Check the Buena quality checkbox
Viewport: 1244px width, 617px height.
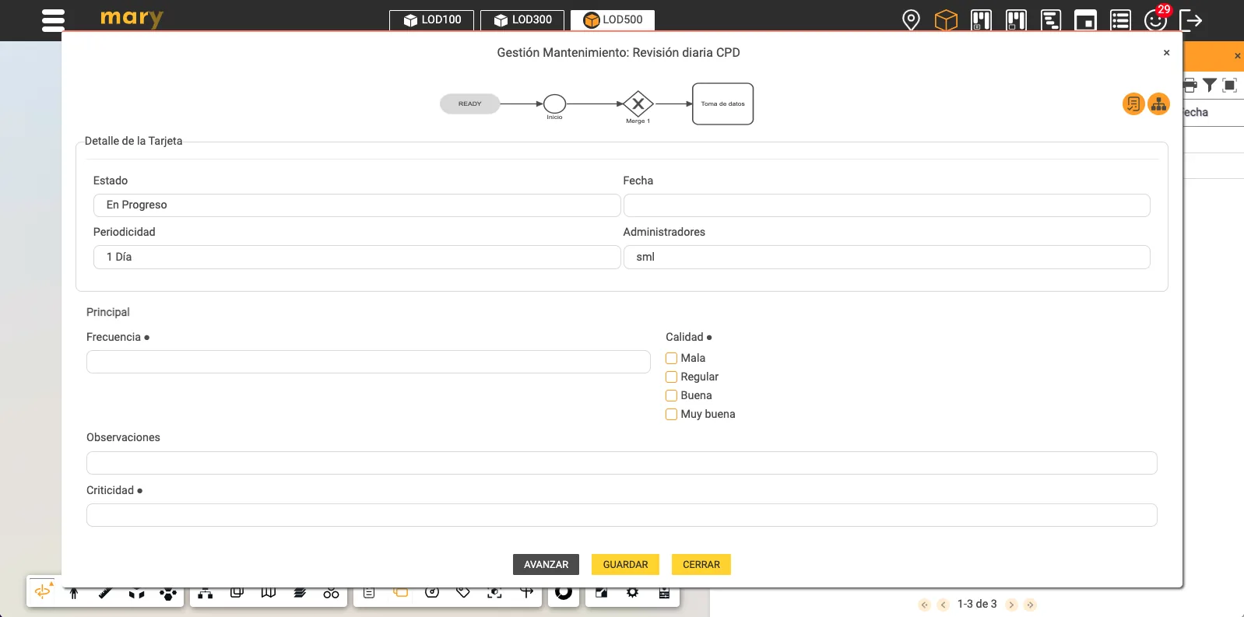tap(671, 395)
